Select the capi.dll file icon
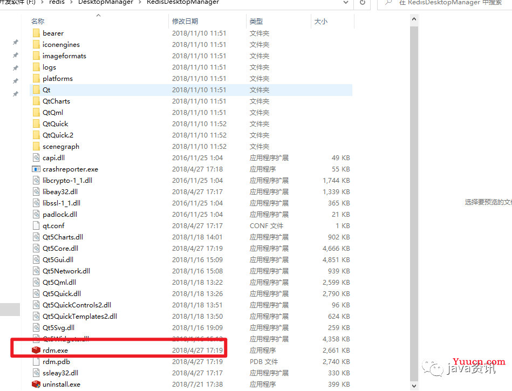 coord(36,157)
